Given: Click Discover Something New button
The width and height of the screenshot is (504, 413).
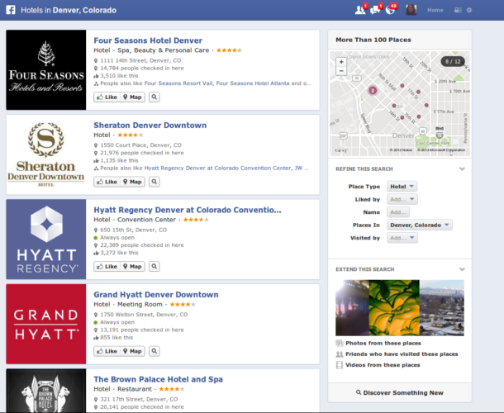Looking at the screenshot, I should 399,392.
